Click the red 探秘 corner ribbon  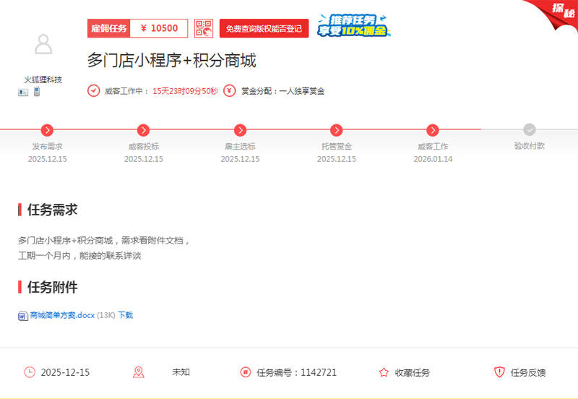click(x=557, y=10)
